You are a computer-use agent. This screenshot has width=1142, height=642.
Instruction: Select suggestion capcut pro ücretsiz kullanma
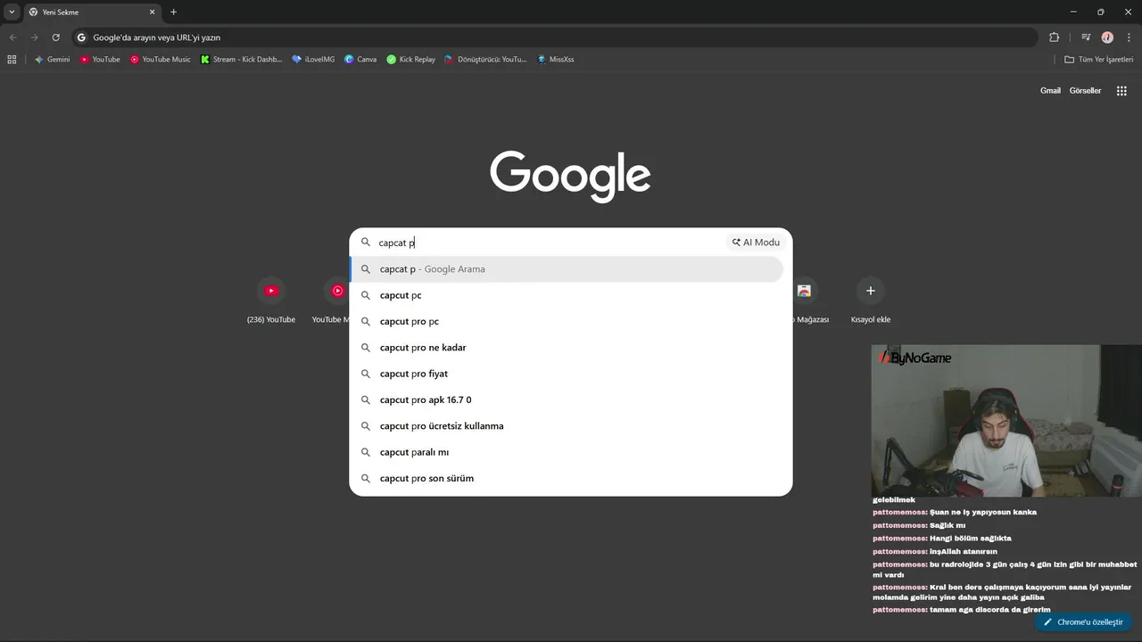tap(567, 426)
